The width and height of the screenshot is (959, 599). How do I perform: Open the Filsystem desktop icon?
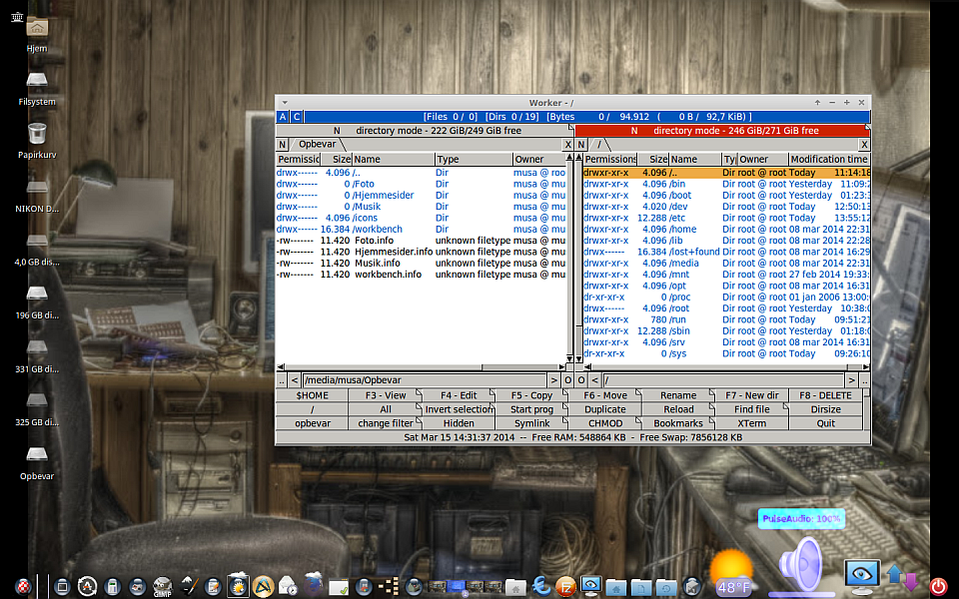[x=37, y=80]
